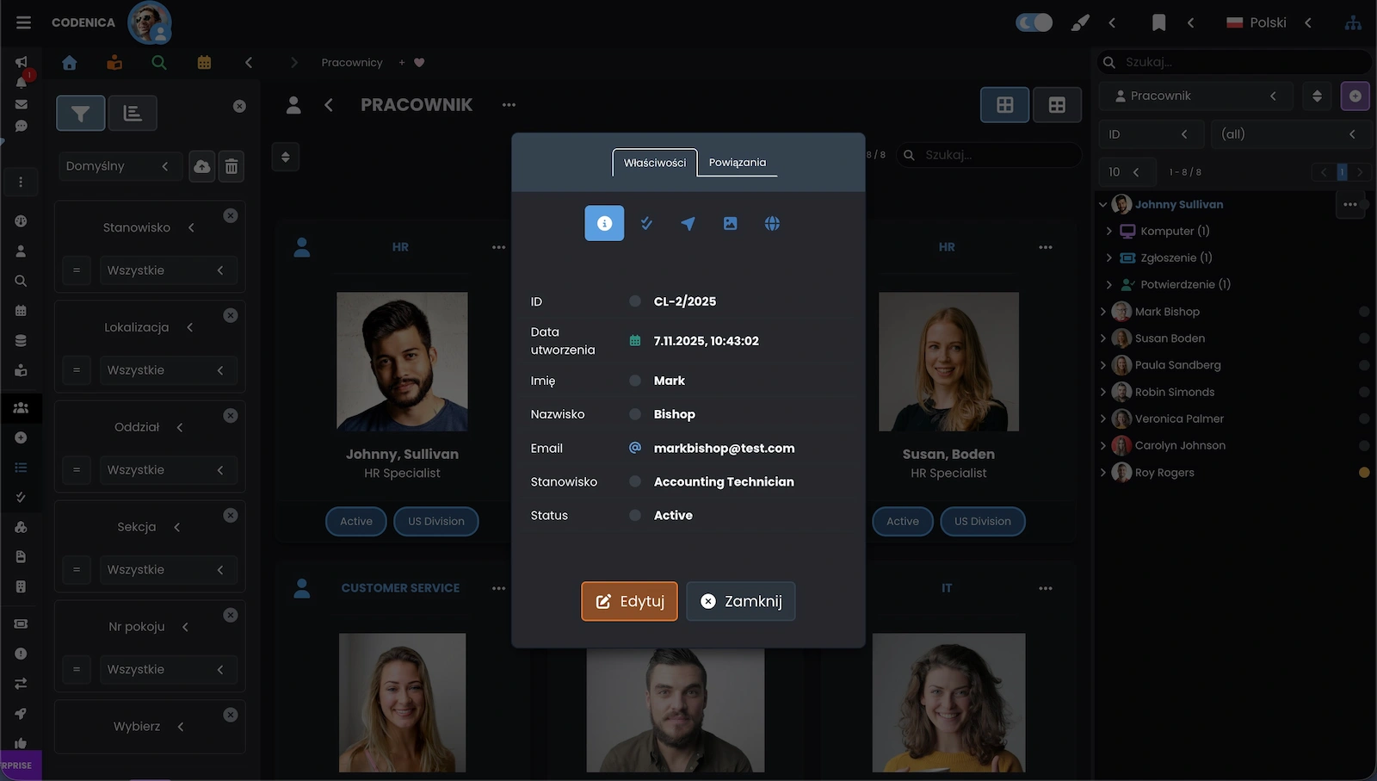Switch to grid card view
1377x781 pixels.
click(x=1004, y=105)
